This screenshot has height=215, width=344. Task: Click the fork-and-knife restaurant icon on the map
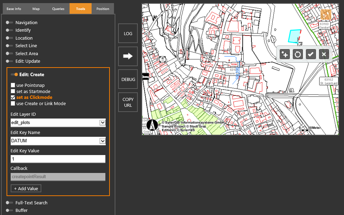point(163,59)
